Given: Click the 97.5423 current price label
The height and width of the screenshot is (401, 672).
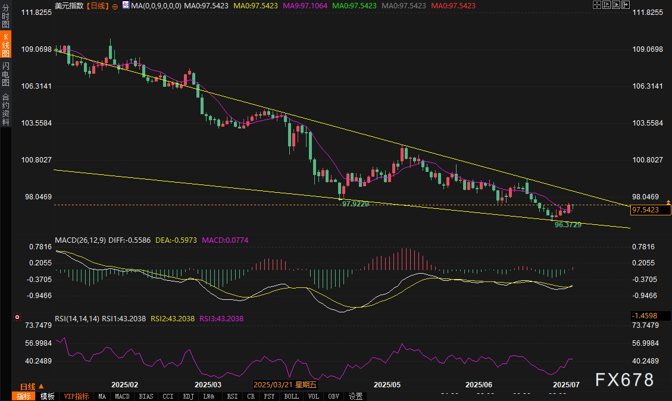Looking at the screenshot, I should coord(648,210).
